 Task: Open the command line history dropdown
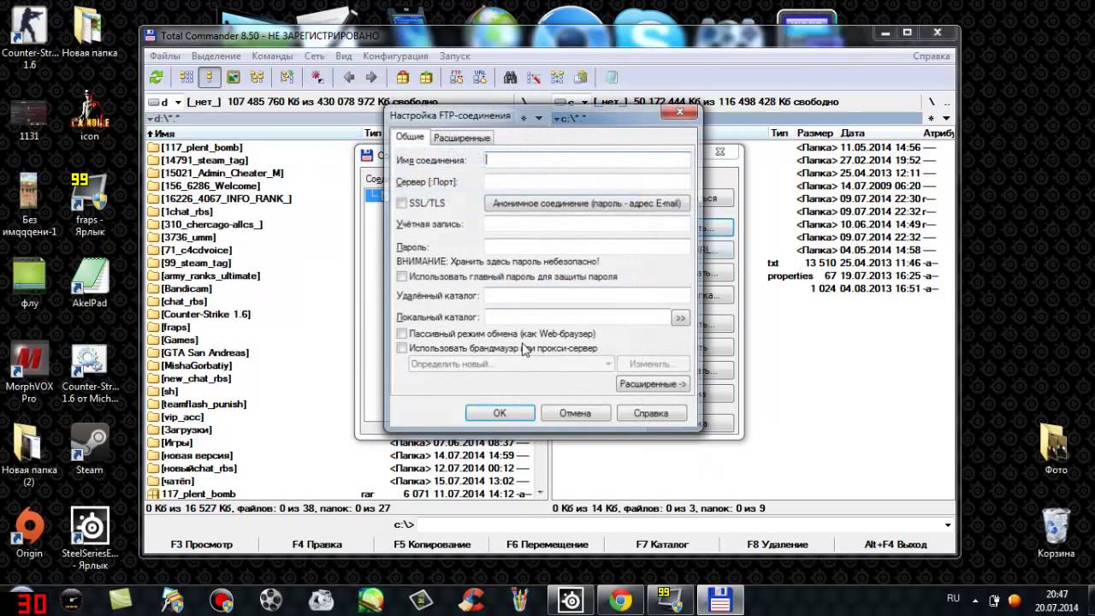point(947,524)
